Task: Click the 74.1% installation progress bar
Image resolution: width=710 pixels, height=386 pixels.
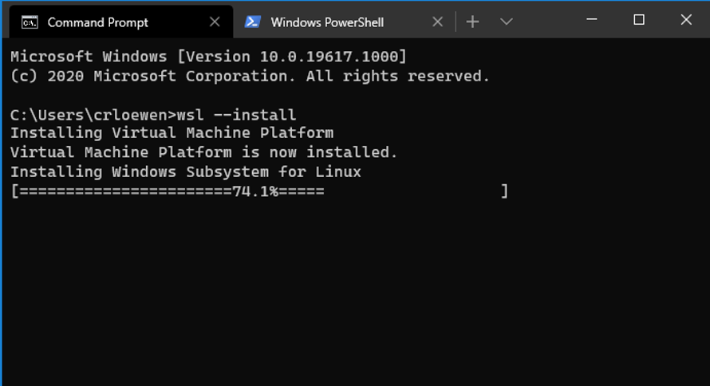Action: pos(258,191)
